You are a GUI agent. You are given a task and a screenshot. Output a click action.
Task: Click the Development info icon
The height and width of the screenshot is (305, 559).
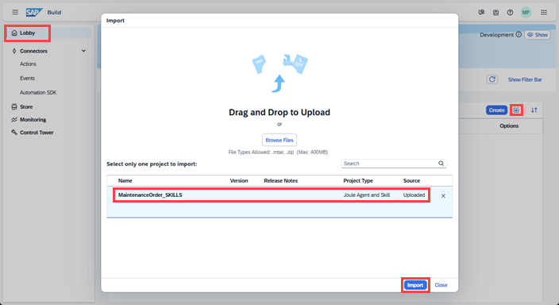click(519, 35)
